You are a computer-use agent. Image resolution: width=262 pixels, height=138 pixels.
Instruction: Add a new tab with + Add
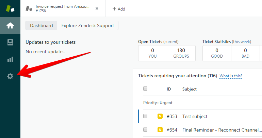tap(119, 9)
